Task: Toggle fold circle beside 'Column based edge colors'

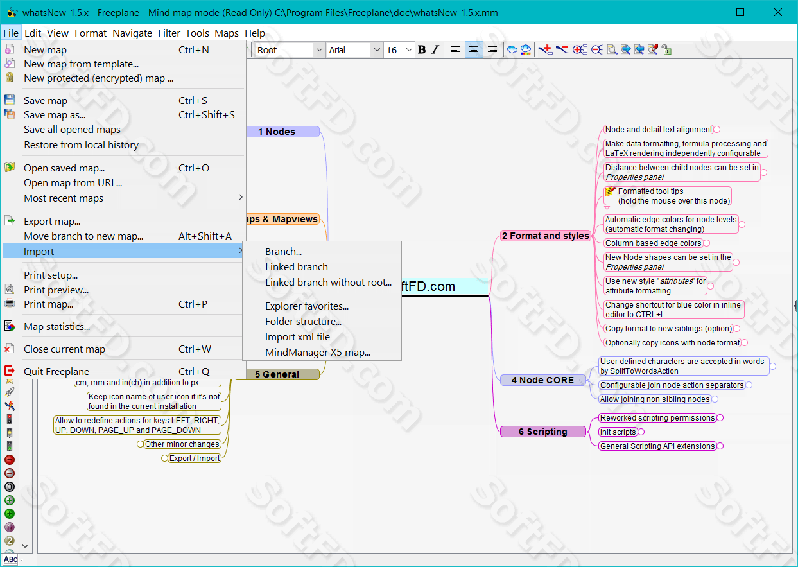Action: [x=707, y=243]
